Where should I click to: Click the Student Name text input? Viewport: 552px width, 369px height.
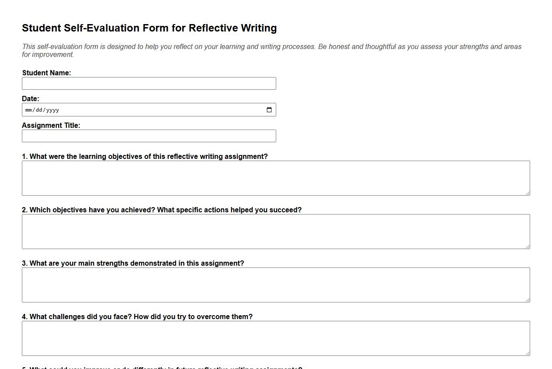[149, 83]
